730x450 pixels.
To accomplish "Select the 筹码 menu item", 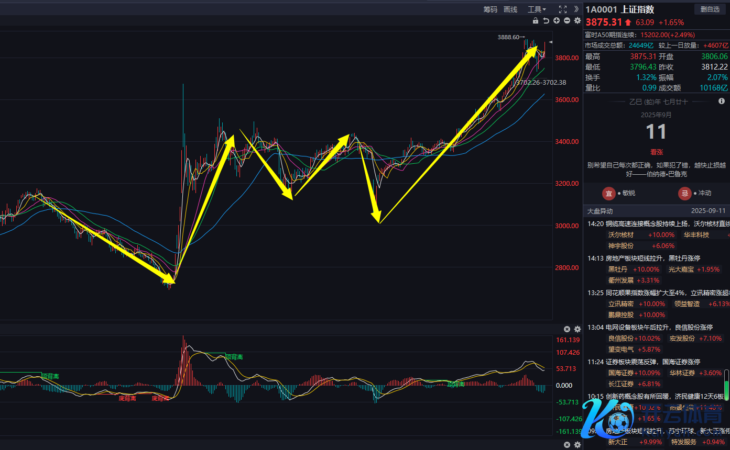I will click(x=490, y=9).
